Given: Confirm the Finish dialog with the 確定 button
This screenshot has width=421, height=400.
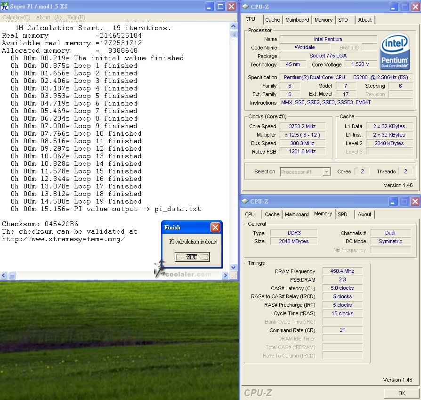Looking at the screenshot, I should pos(192,257).
